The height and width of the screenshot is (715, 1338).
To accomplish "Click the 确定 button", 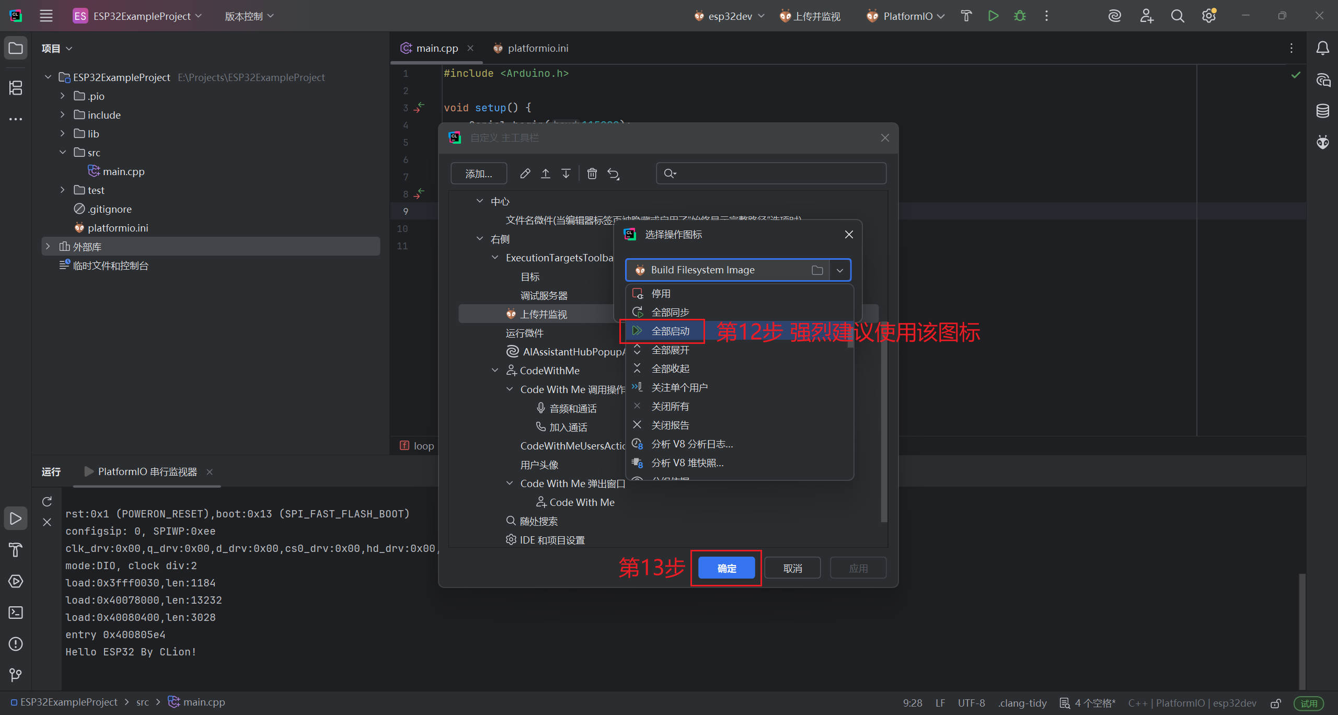I will (x=726, y=568).
